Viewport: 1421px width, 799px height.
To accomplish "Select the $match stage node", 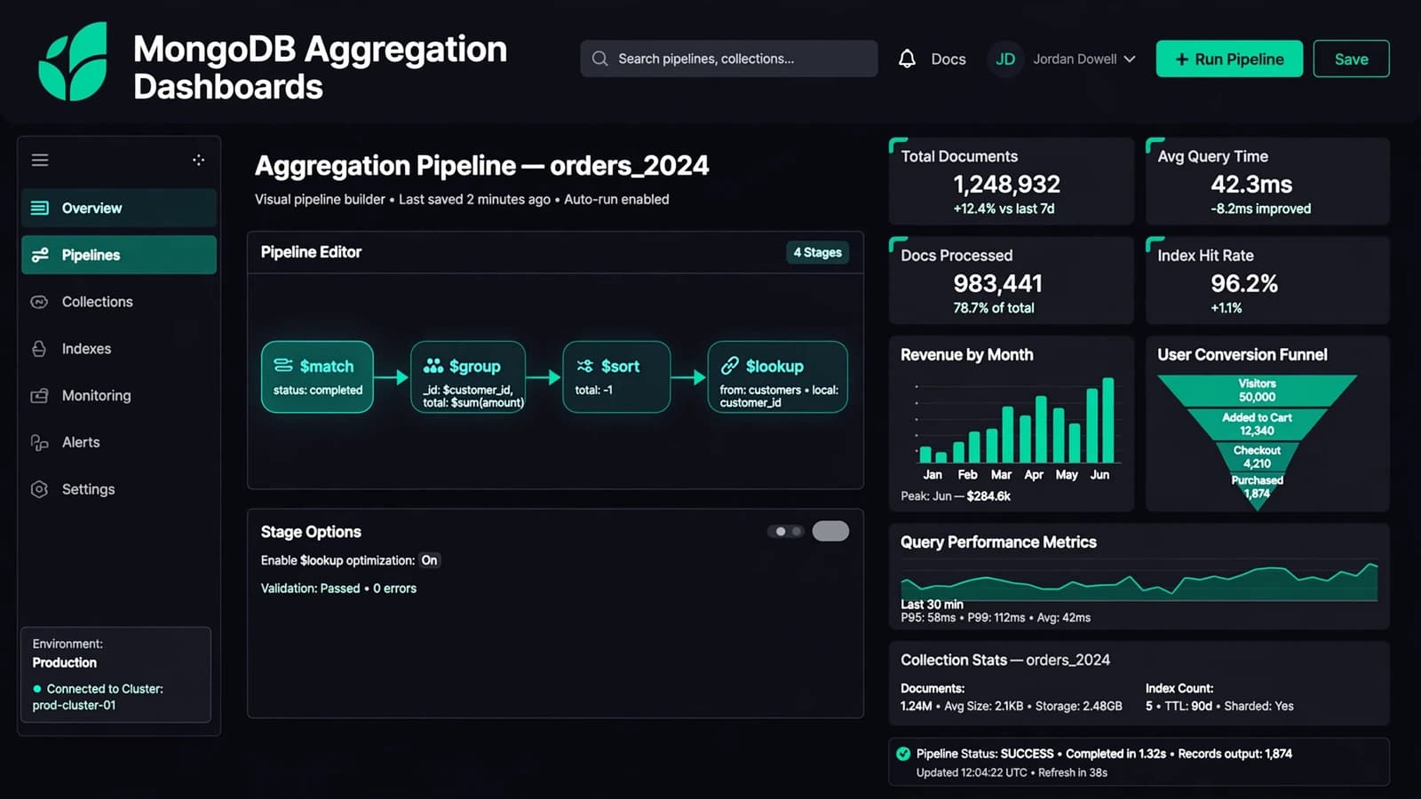I will tap(317, 376).
